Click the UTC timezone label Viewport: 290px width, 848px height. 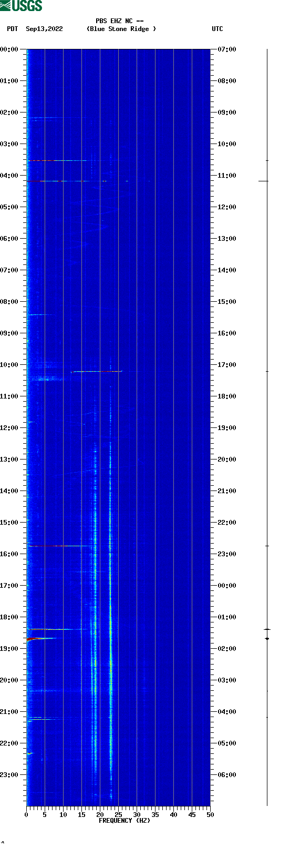tap(217, 29)
